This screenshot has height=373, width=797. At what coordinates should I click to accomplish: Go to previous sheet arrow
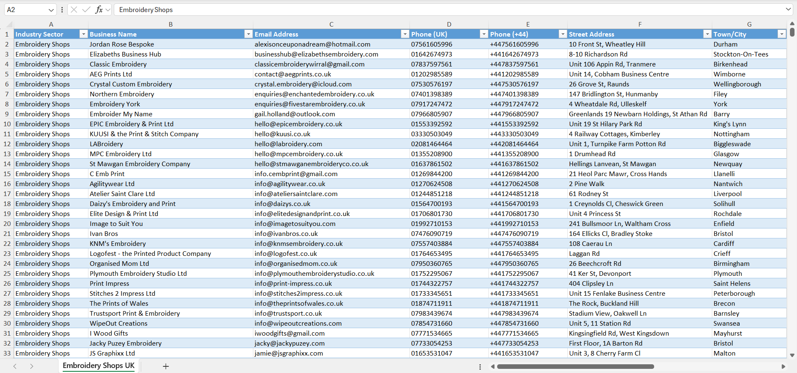tap(15, 366)
